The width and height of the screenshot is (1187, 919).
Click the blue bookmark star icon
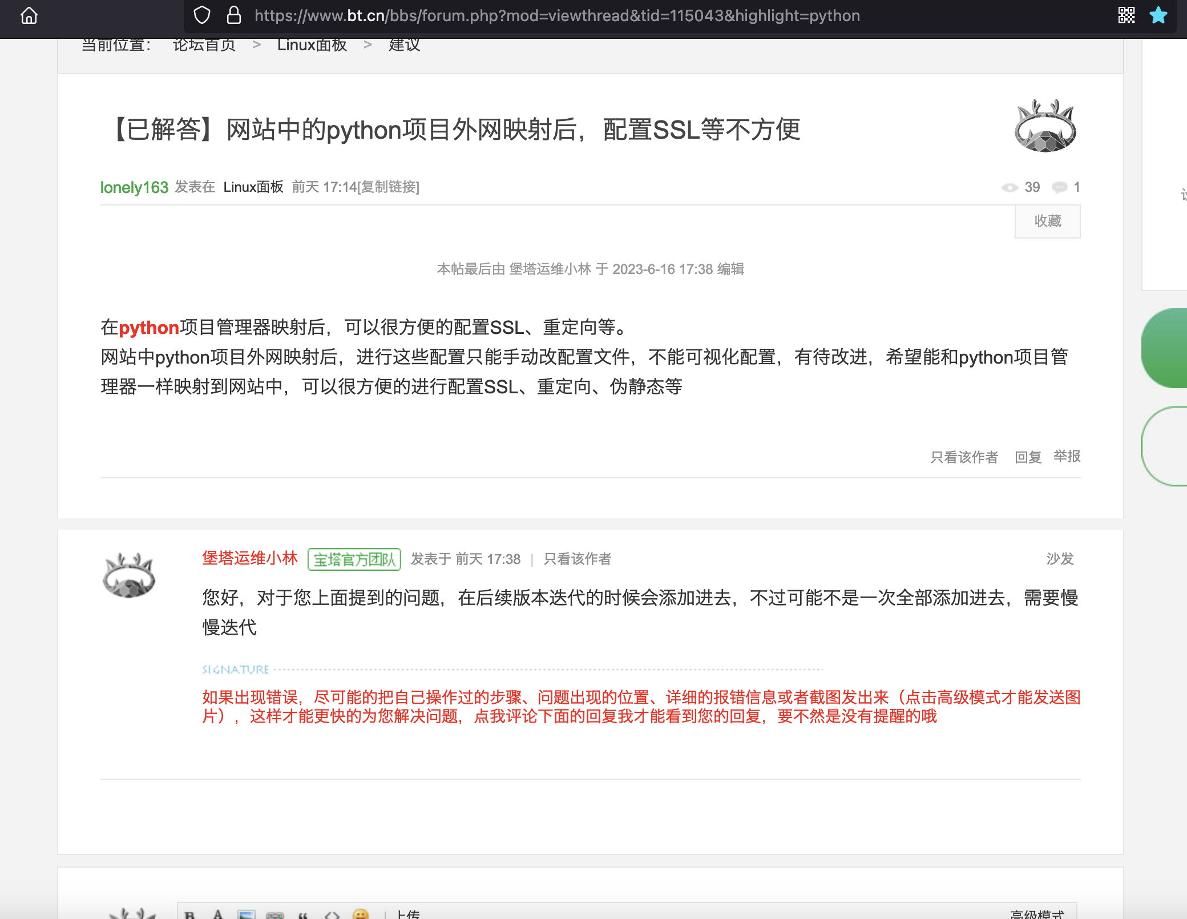pyautogui.click(x=1158, y=15)
